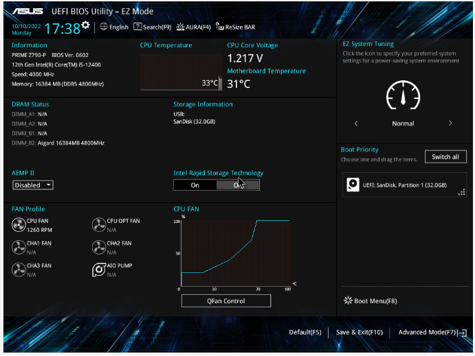Click the CHA3 FAN icon

point(19,270)
